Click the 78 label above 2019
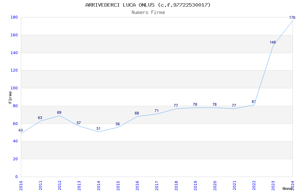Image resolution: width=296 pixels, height=192 pixels. click(195, 105)
